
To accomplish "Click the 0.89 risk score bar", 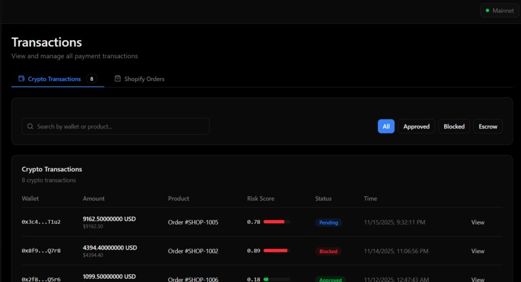I will pyautogui.click(x=277, y=250).
